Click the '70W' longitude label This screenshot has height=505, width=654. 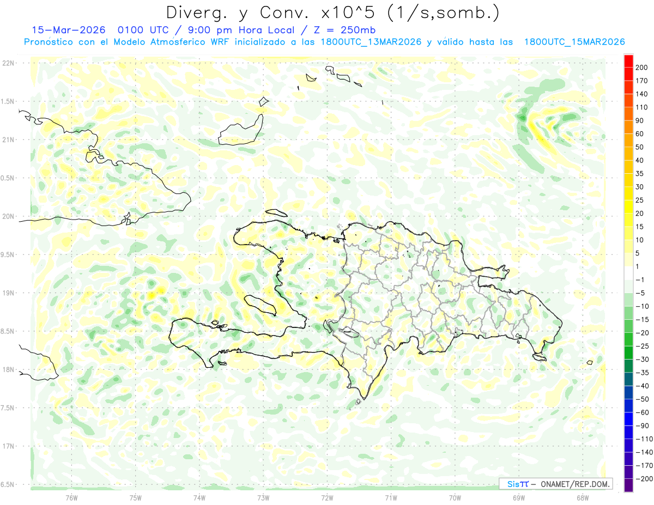(x=455, y=498)
